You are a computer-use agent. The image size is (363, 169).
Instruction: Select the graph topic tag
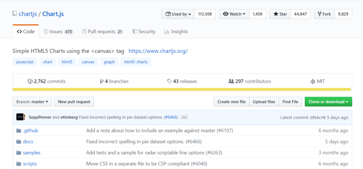click(x=109, y=62)
